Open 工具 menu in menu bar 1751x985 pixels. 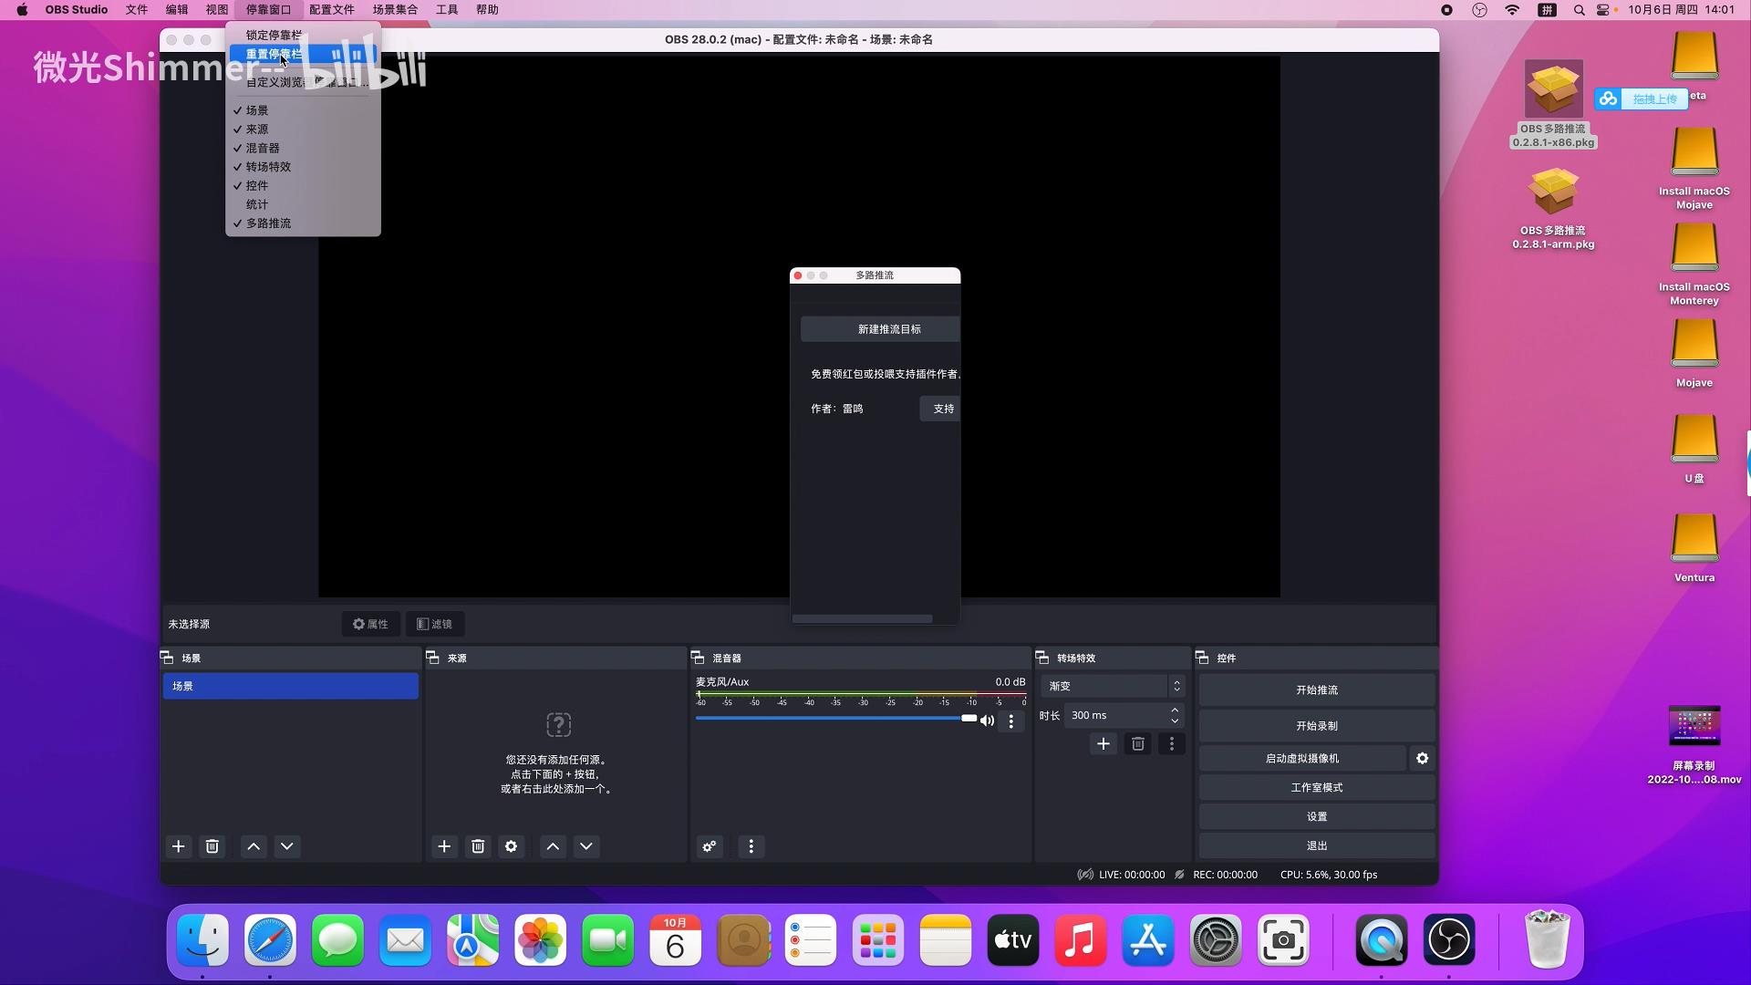click(x=447, y=10)
